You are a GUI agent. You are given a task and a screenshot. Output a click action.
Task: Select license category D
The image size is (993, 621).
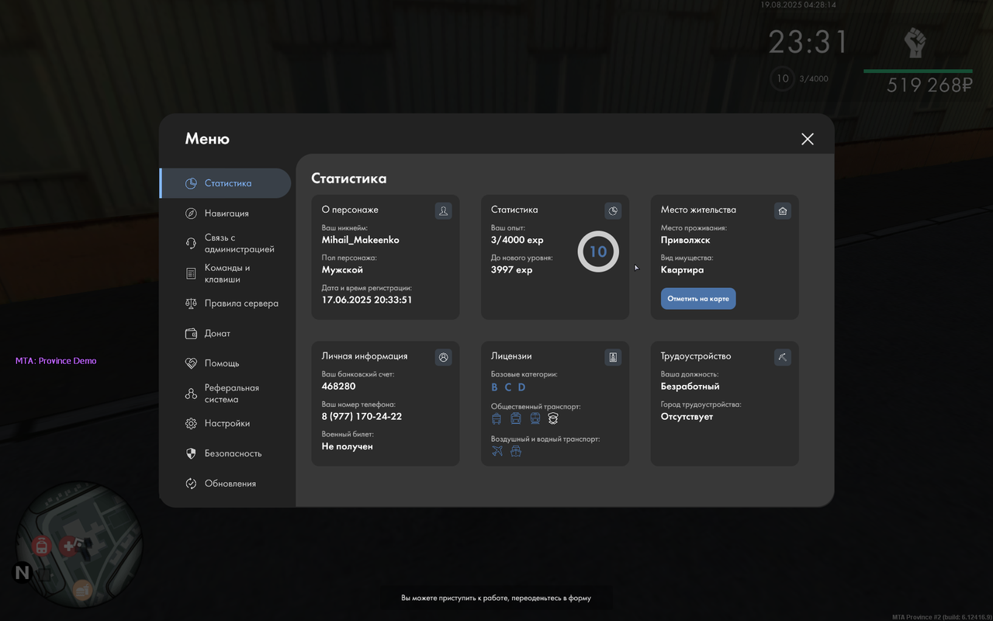pos(522,387)
